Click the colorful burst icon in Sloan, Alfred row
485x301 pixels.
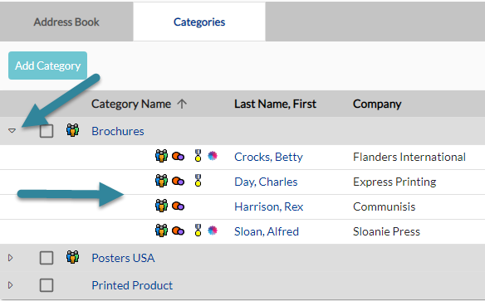point(213,231)
